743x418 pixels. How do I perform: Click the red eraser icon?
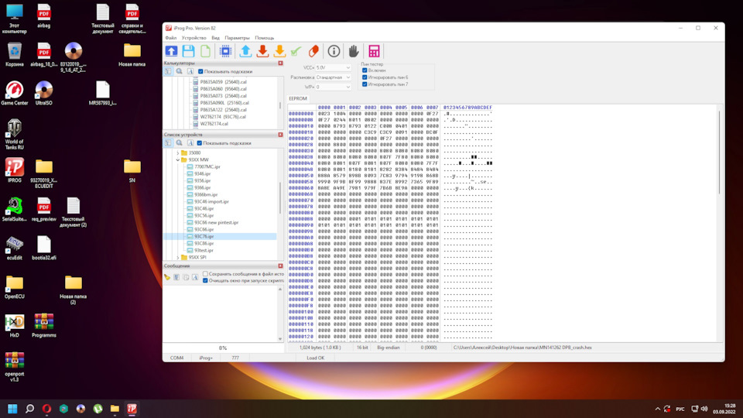pos(313,51)
